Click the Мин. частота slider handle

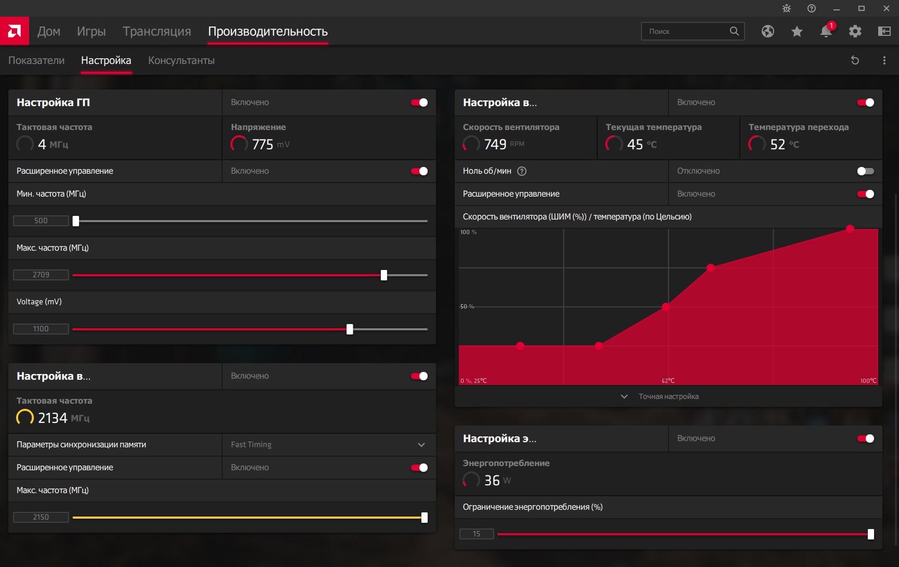(x=76, y=221)
